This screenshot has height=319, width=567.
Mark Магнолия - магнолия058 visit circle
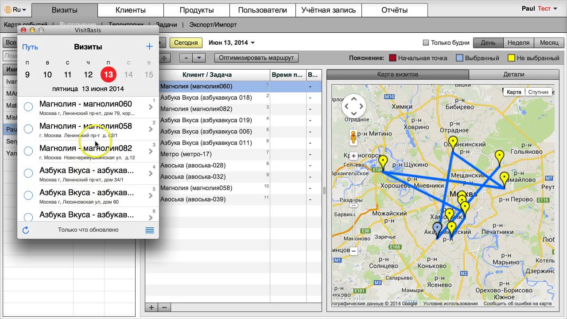(x=28, y=129)
